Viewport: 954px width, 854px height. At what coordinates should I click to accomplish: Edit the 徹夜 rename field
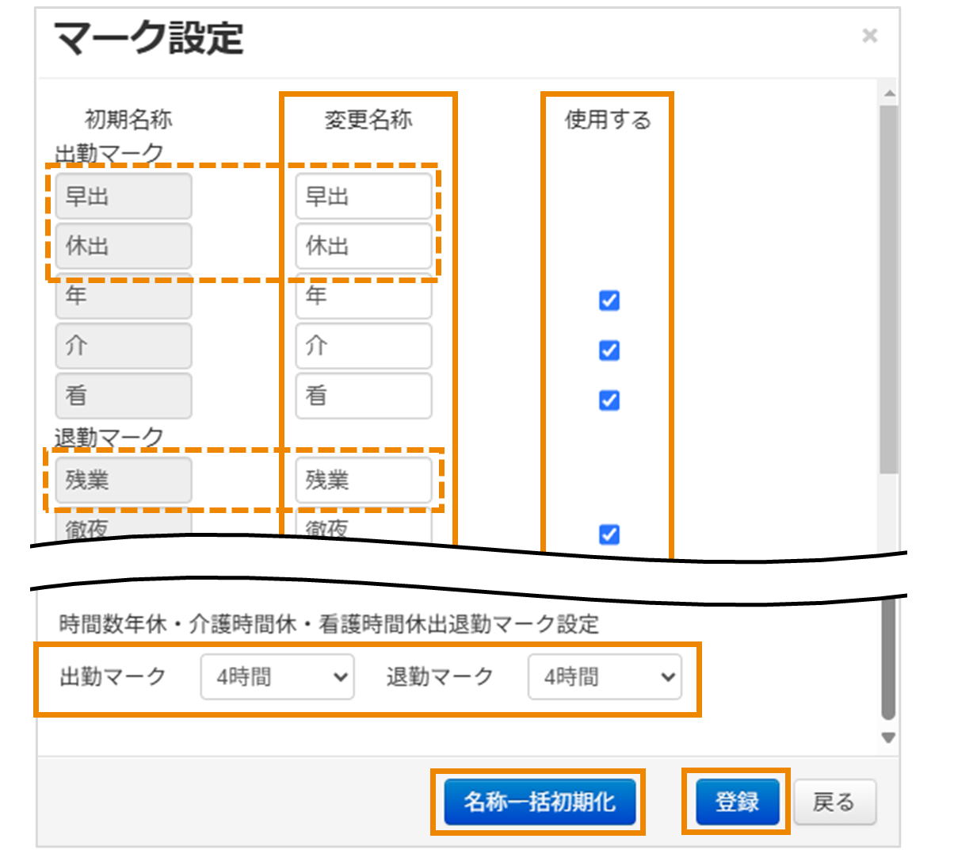[363, 527]
